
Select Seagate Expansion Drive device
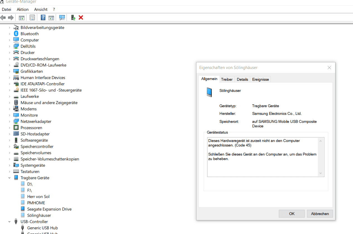(49, 209)
